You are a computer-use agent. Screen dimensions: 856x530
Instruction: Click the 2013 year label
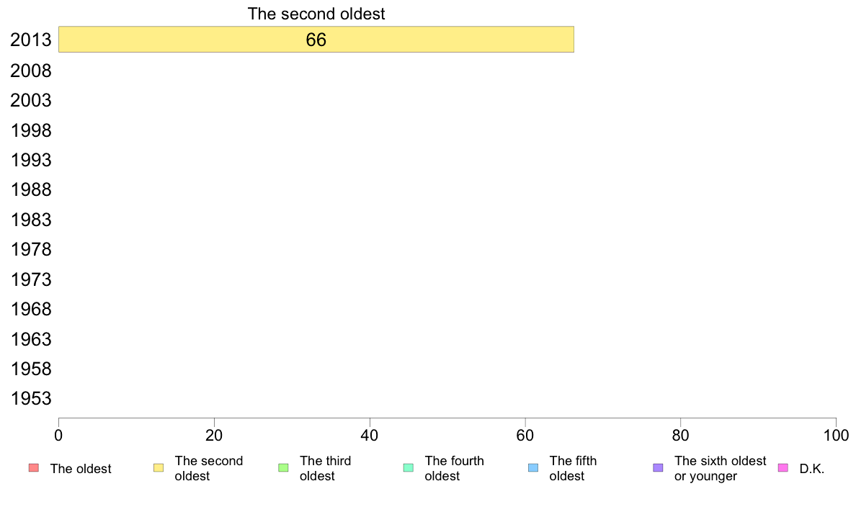click(31, 40)
